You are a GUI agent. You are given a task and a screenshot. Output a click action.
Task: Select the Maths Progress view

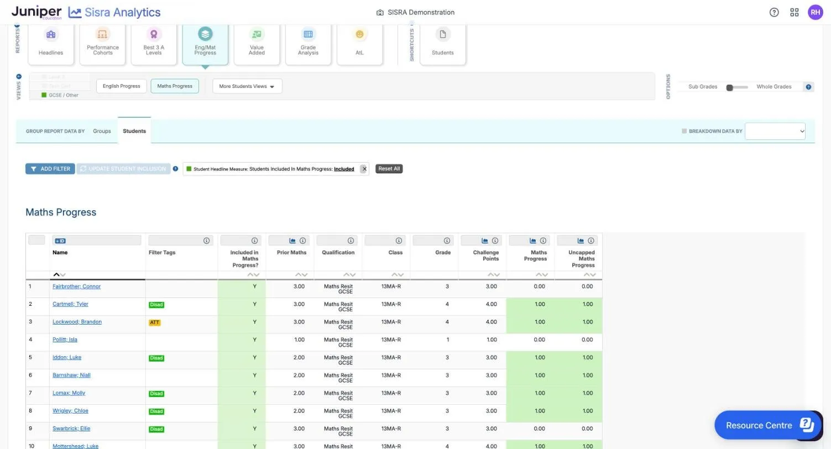point(175,86)
